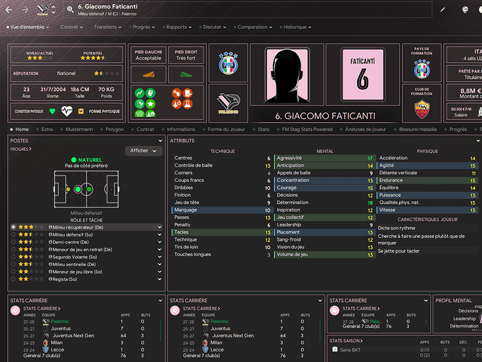Expand the third STATS CARRIÈRE panel chevron
The width and height of the screenshot is (482, 362).
[x=425, y=301]
